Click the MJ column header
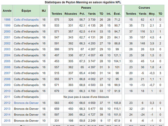168x126 pixels. point(44,11)
